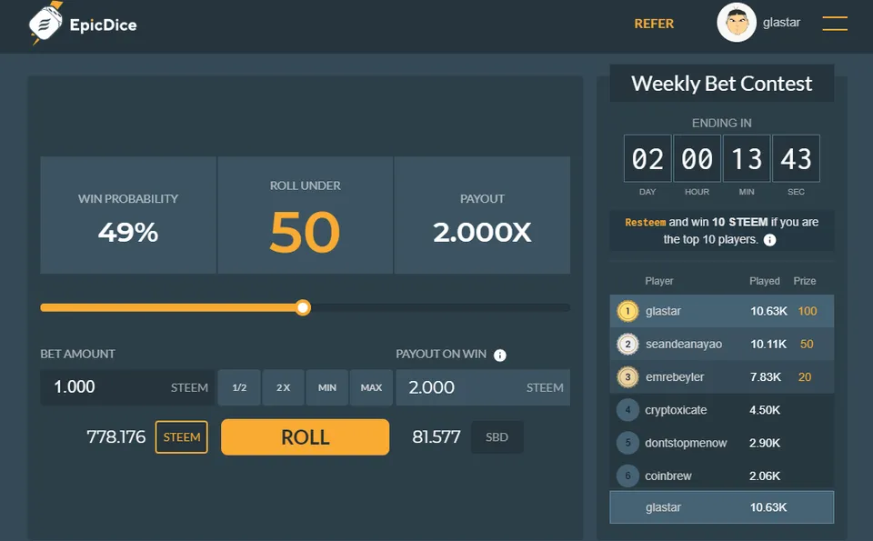Screen dimensions: 873x541
Task: Click the countdown minute digits 13
Action: click(x=747, y=158)
